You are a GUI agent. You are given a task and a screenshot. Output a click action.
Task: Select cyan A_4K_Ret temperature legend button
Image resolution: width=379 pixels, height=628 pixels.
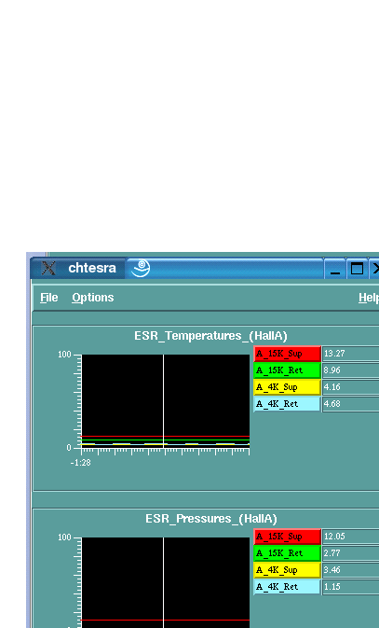(x=287, y=404)
